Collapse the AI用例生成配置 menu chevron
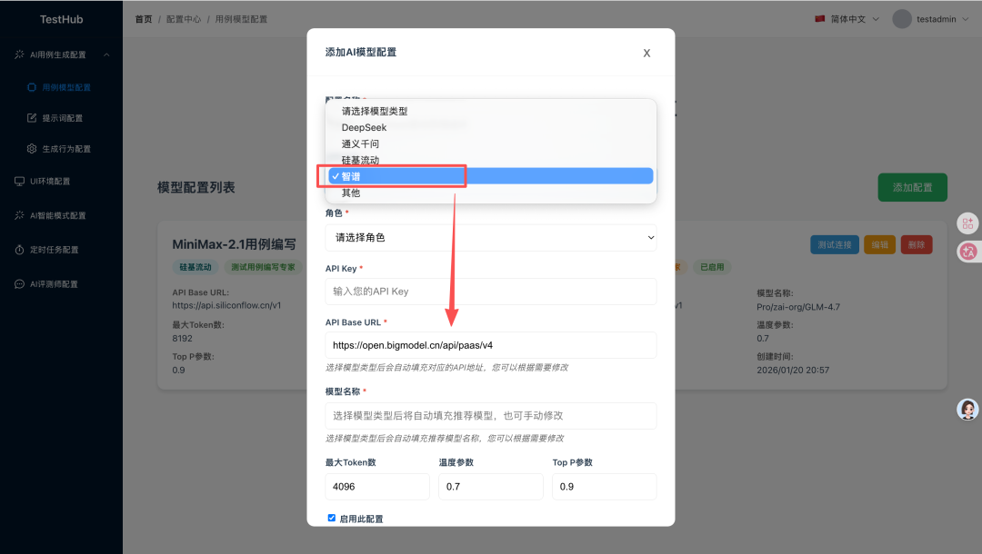This screenshot has width=982, height=554. click(106, 54)
